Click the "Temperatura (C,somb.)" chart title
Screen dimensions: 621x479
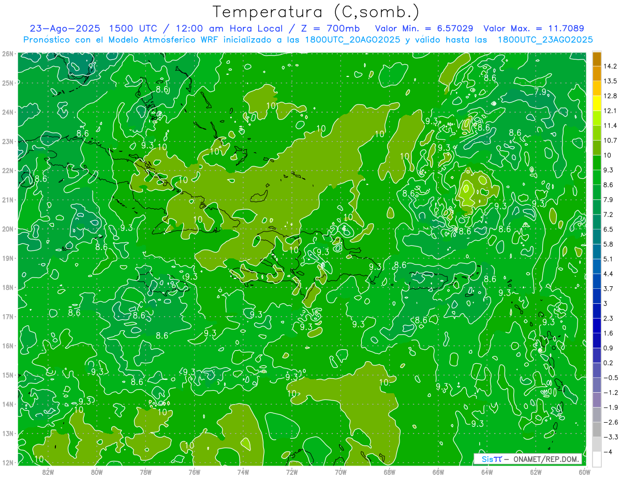point(316,12)
